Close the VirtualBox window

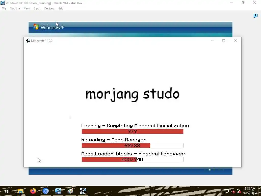(255, 3)
